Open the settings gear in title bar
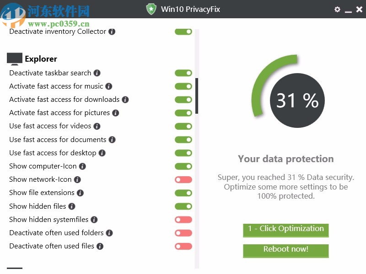 (x=338, y=9)
